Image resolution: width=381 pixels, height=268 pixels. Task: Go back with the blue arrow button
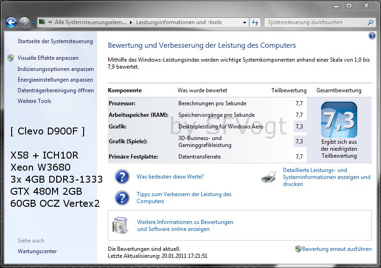(11, 23)
